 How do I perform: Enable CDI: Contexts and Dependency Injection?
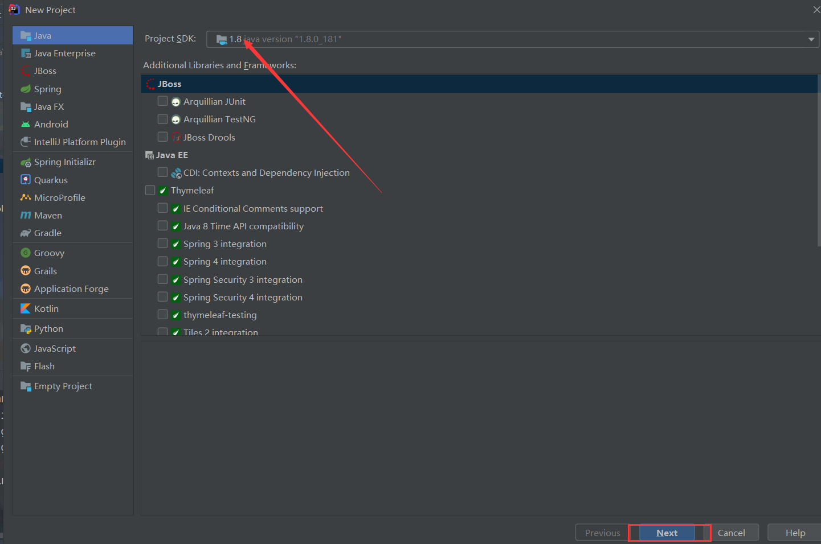coord(162,172)
